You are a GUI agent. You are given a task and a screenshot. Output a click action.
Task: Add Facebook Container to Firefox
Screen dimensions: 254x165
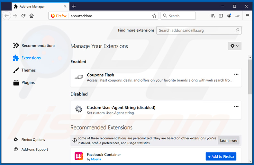[221, 156]
